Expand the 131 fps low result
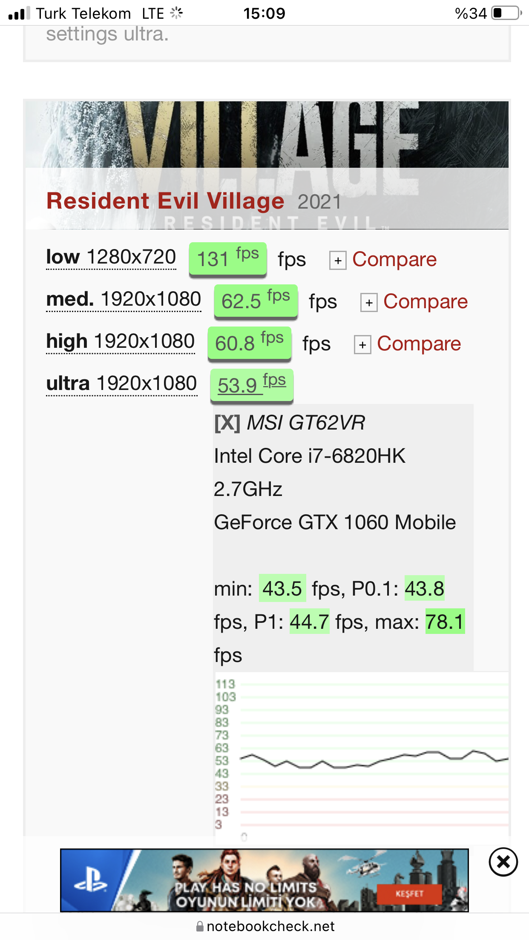 click(228, 259)
